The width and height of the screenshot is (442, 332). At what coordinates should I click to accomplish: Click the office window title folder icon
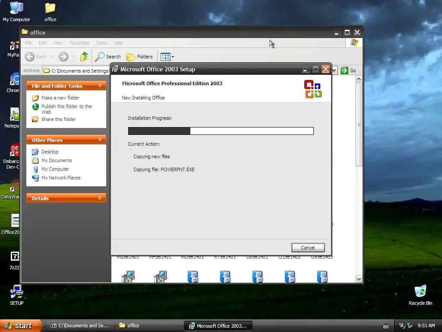tap(25, 32)
